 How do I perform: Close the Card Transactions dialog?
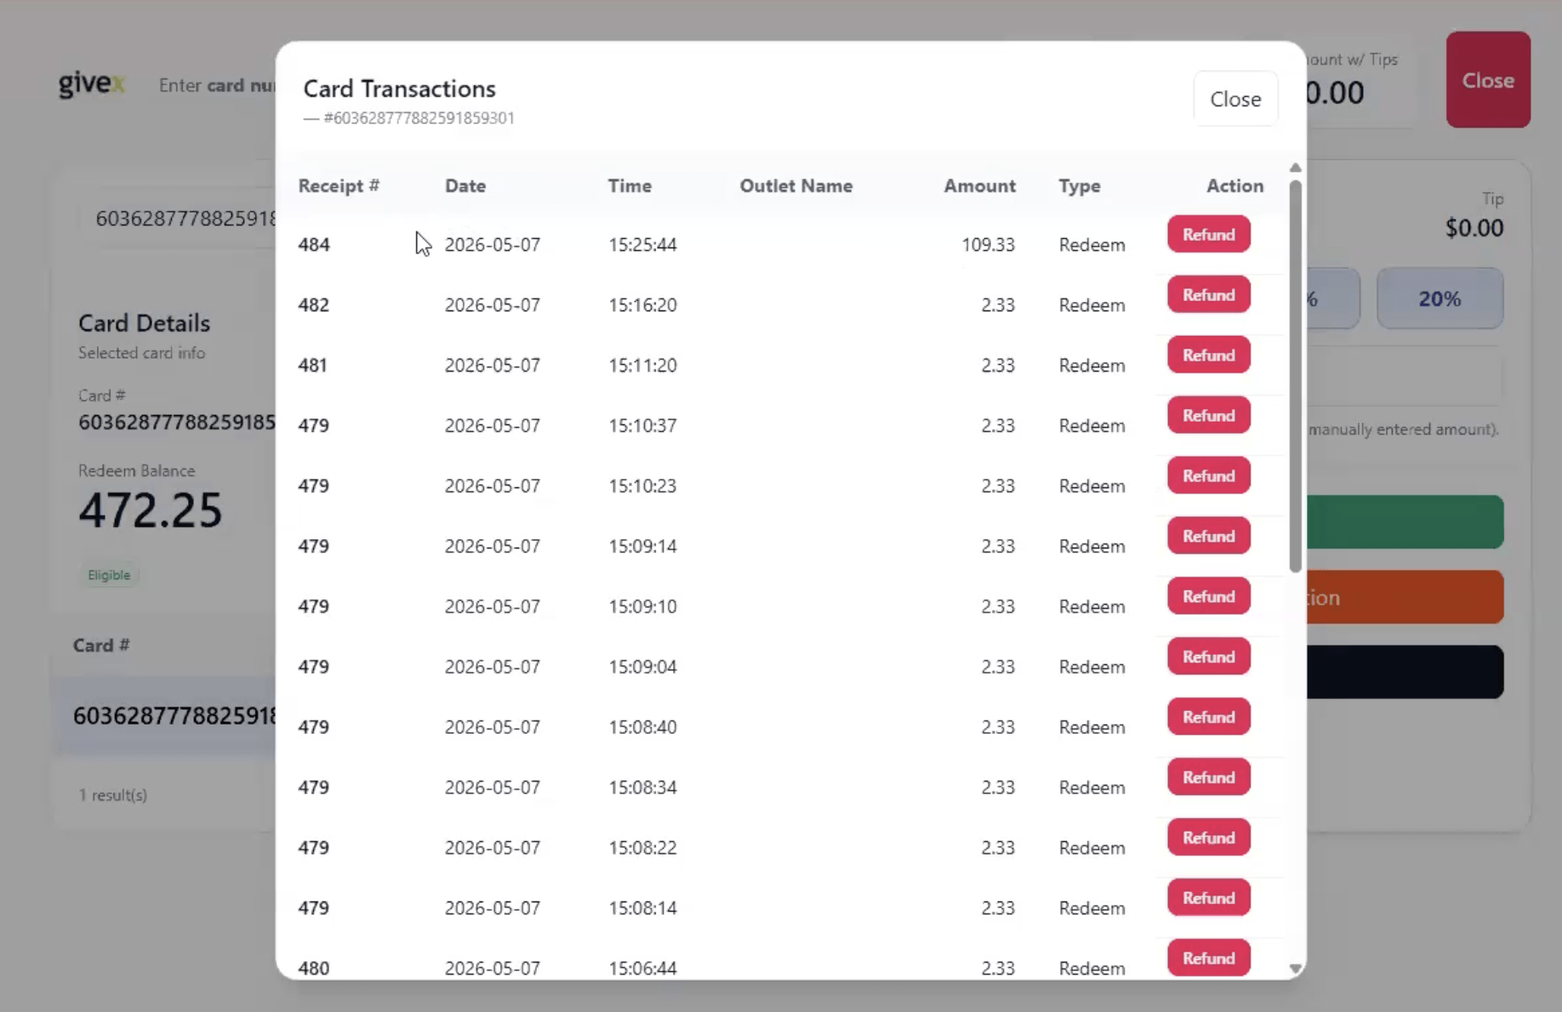(1235, 99)
